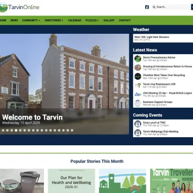This screenshot has width=193, height=193.
Task: Click the u3a logo icon
Action: click(138, 94)
